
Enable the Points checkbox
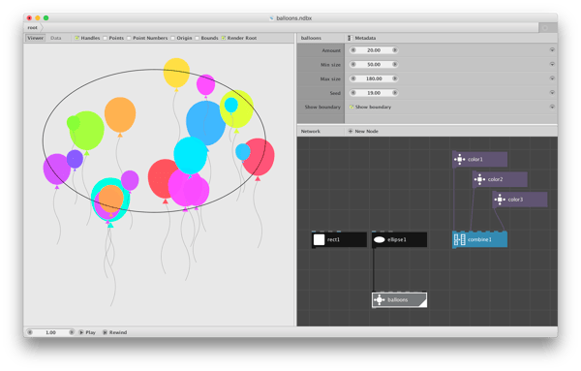(106, 38)
